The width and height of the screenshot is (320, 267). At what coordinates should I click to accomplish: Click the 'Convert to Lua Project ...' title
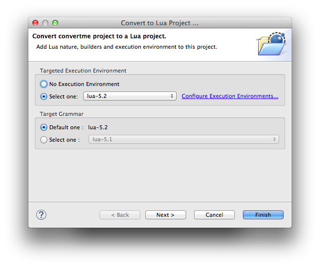160,23
